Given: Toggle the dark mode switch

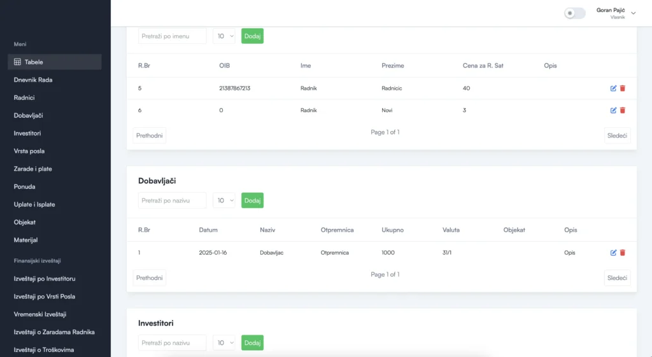Looking at the screenshot, I should coord(574,13).
